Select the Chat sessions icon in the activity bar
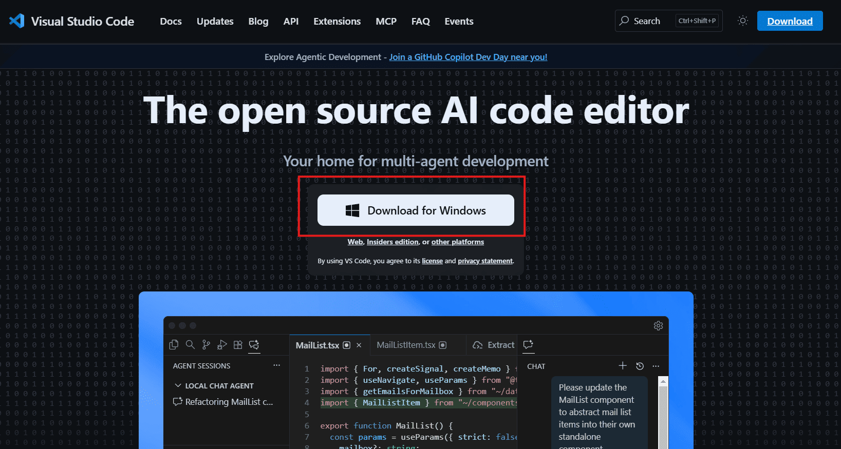 click(x=254, y=345)
